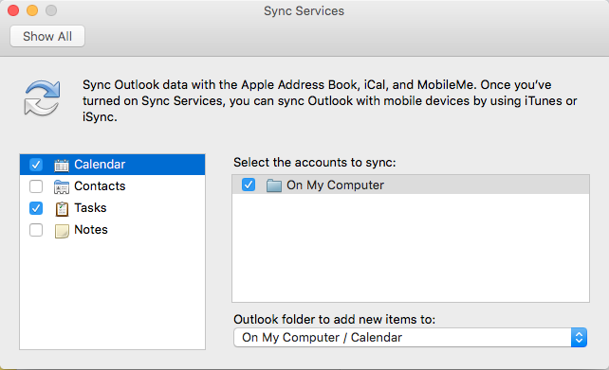Disable the Tasks sync checkbox

pos(36,208)
